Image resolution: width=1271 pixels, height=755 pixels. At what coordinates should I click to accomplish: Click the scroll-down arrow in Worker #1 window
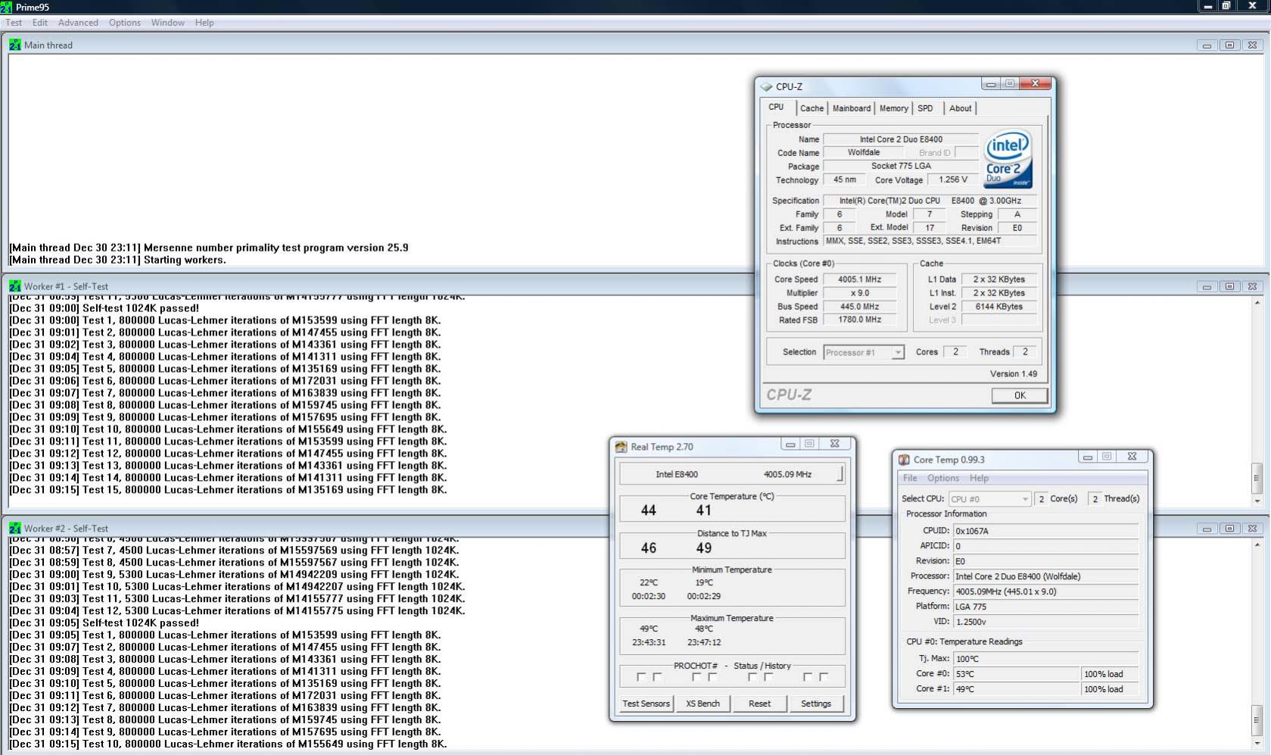point(1257,501)
